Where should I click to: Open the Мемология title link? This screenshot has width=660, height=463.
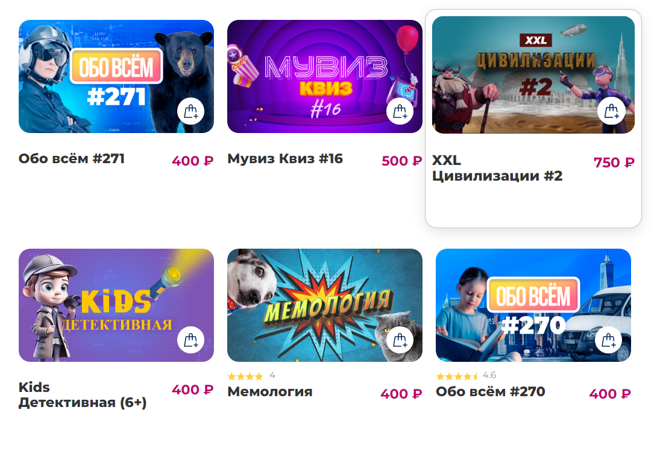[270, 391]
